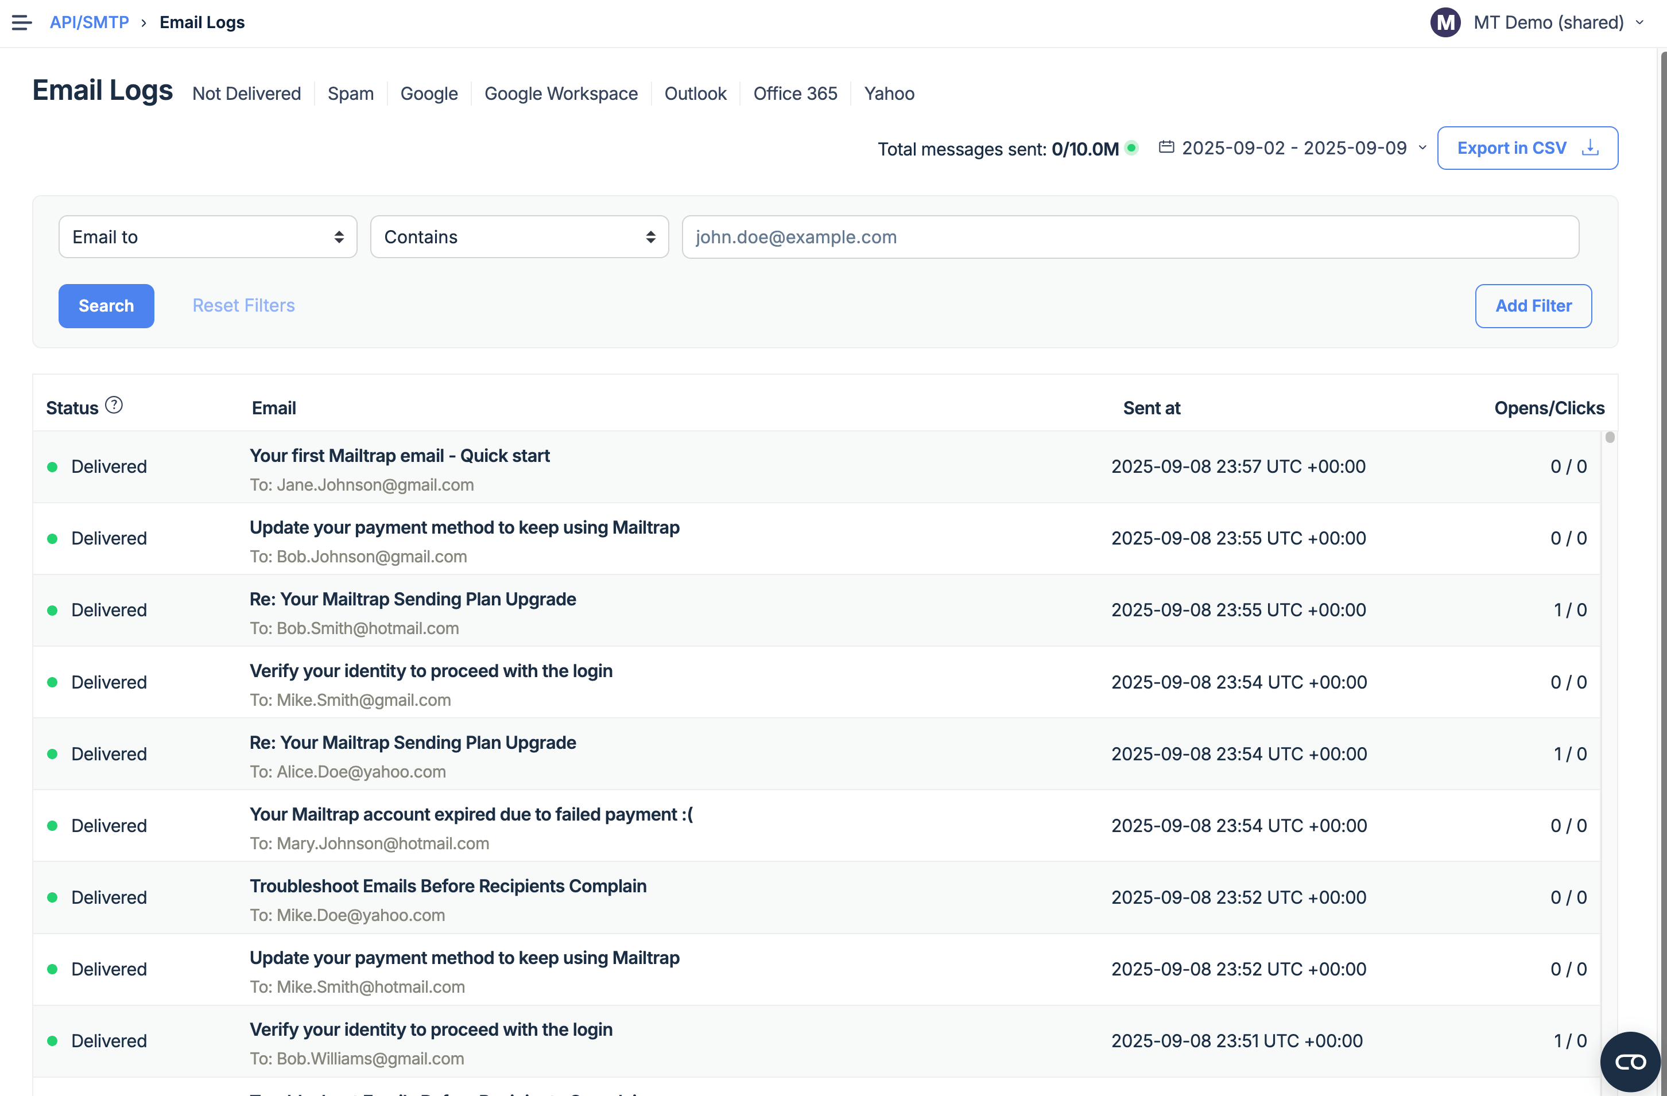Click the Email column header
The width and height of the screenshot is (1667, 1096).
[274, 407]
